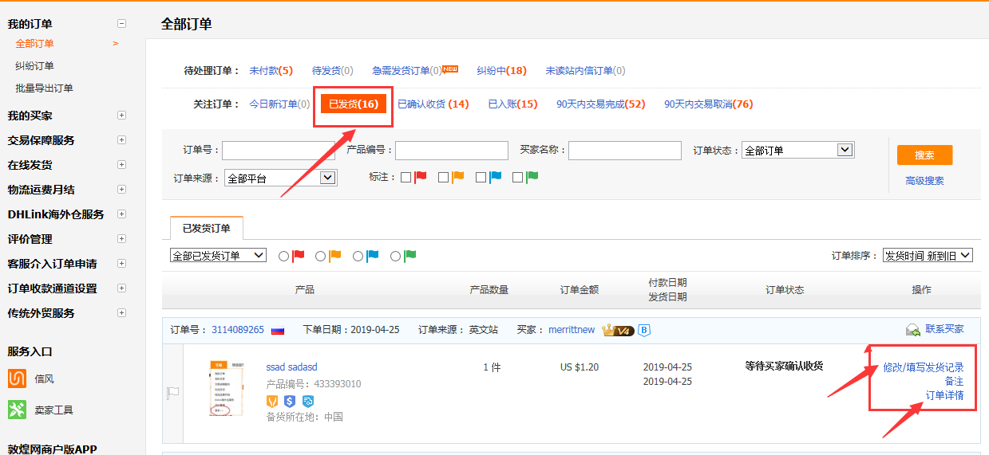Image resolution: width=989 pixels, height=455 pixels.
Task: Click the 联系买家 envelope icon
Action: (x=912, y=330)
